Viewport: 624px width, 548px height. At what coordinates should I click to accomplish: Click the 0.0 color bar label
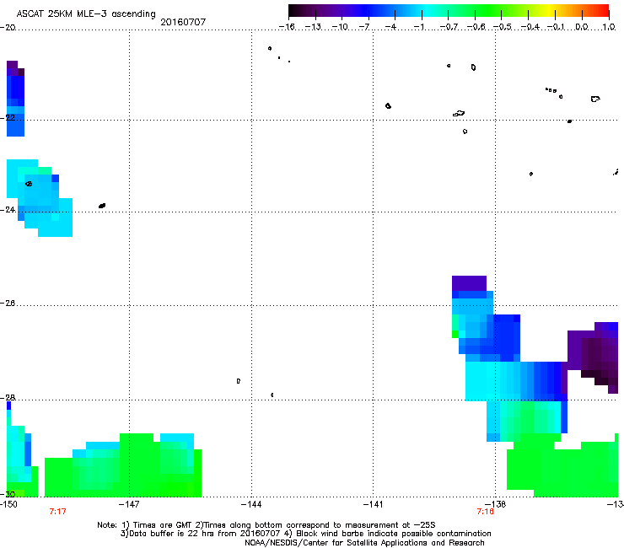click(x=582, y=27)
